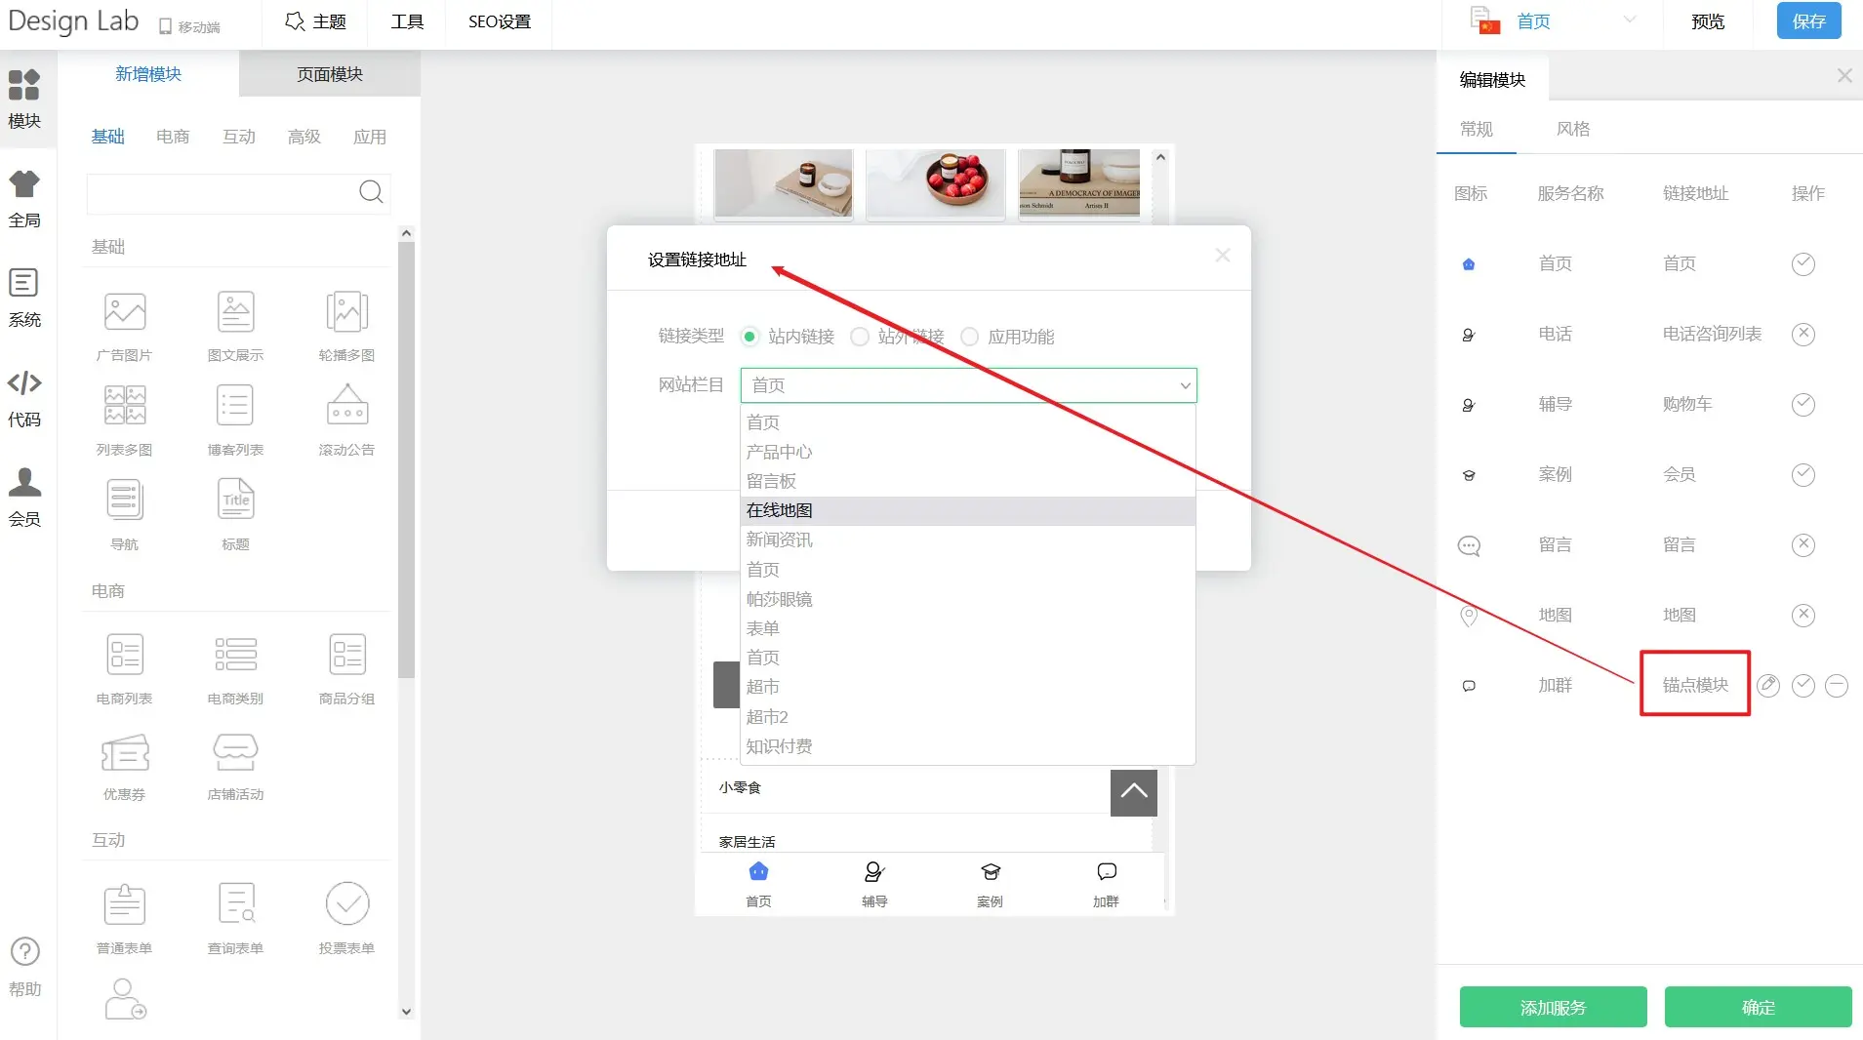Select the 站内链接 radio button
Image resolution: width=1863 pixels, height=1040 pixels.
pyautogui.click(x=749, y=337)
